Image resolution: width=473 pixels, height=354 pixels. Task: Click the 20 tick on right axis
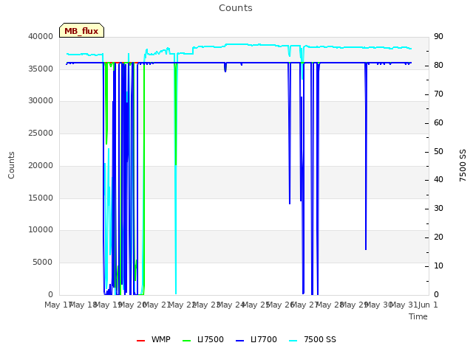click(438, 237)
